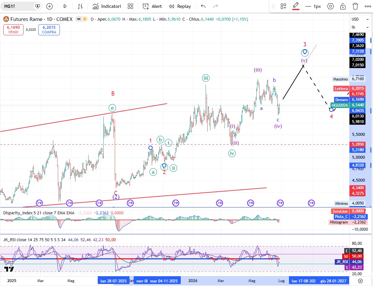Grab the drawing toolbar drag handle dots
Image resolution: width=373 pixels, height=286 pixels.
273,7
